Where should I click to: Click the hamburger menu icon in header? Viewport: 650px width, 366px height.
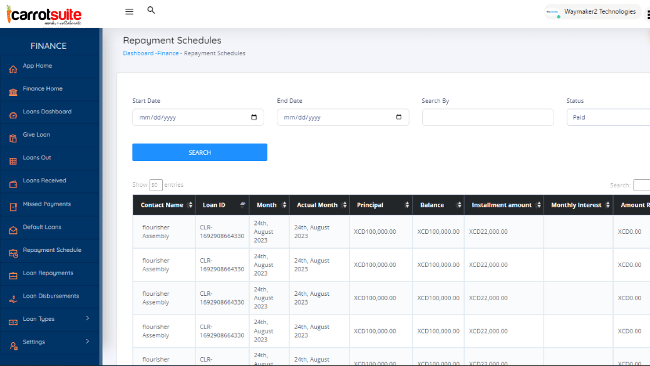[x=129, y=11]
